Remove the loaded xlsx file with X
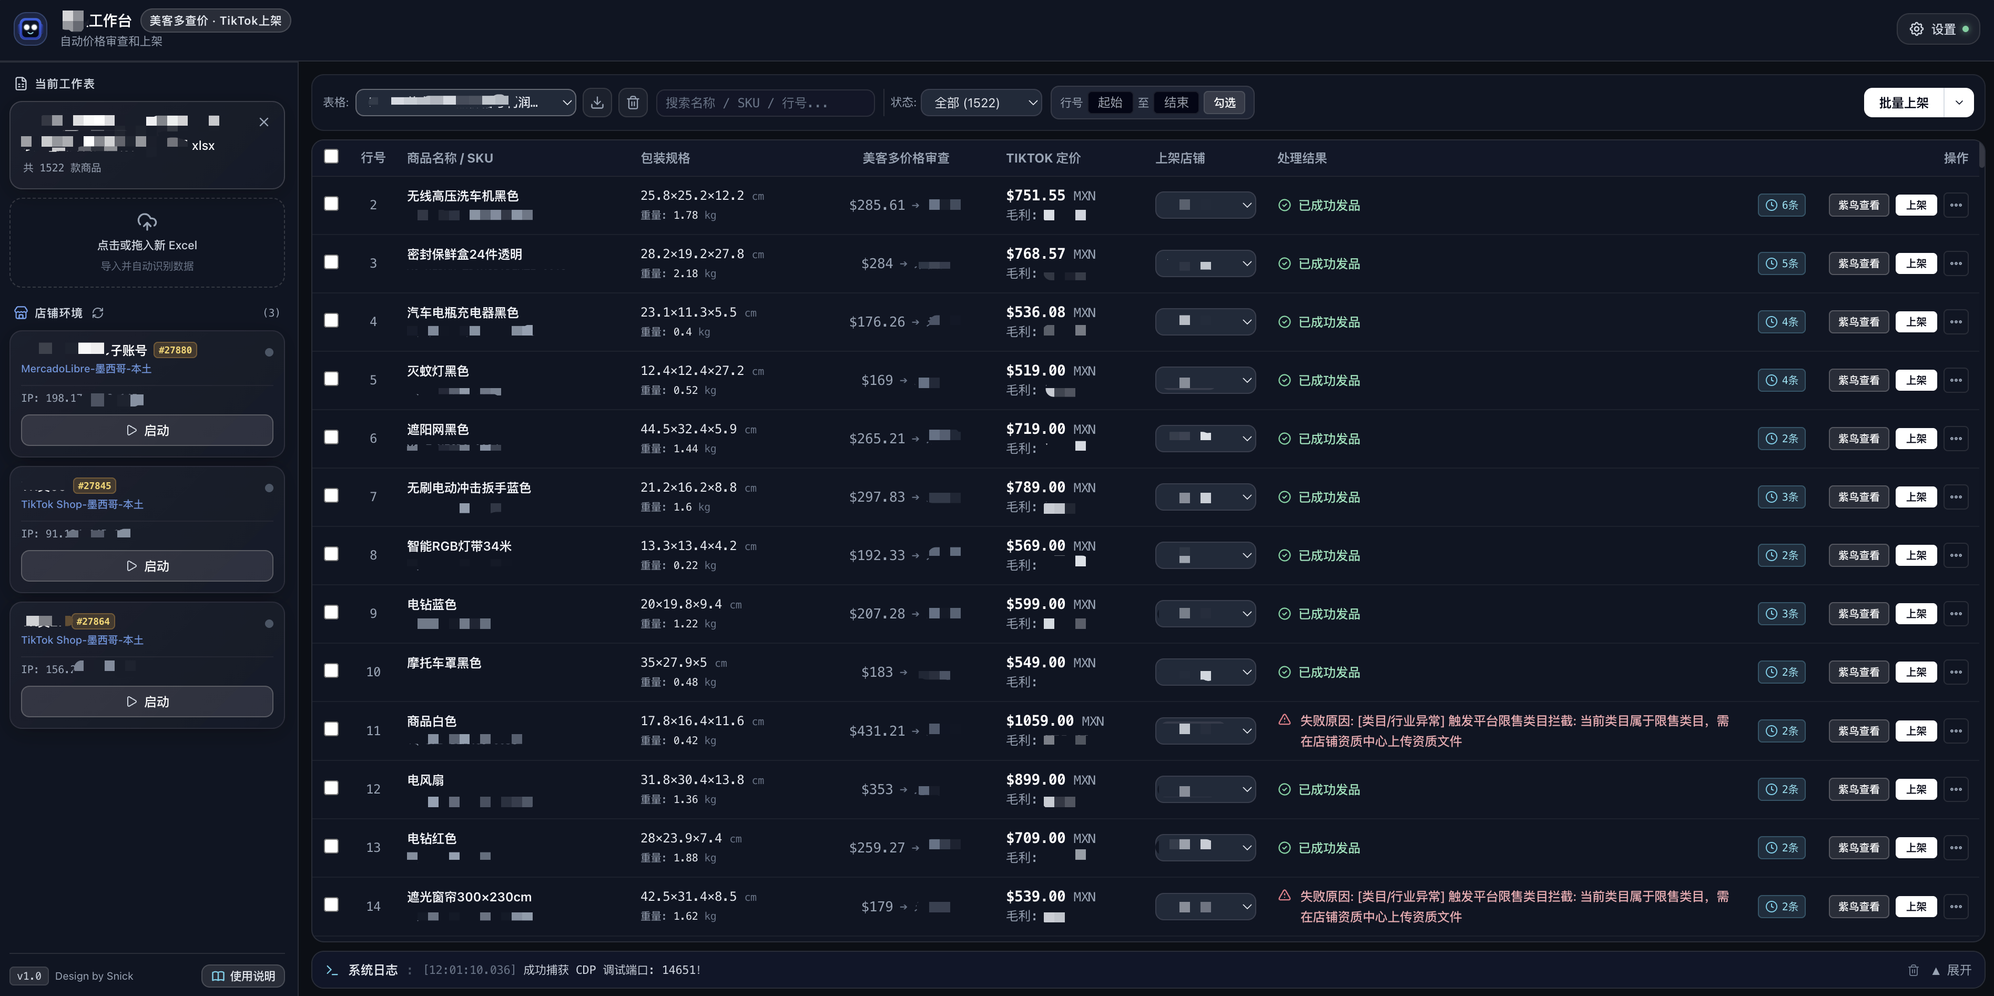The height and width of the screenshot is (996, 1994). (264, 121)
